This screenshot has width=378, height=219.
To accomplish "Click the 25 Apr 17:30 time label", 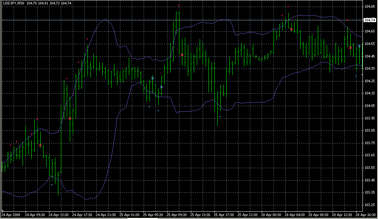I will click(224, 215).
